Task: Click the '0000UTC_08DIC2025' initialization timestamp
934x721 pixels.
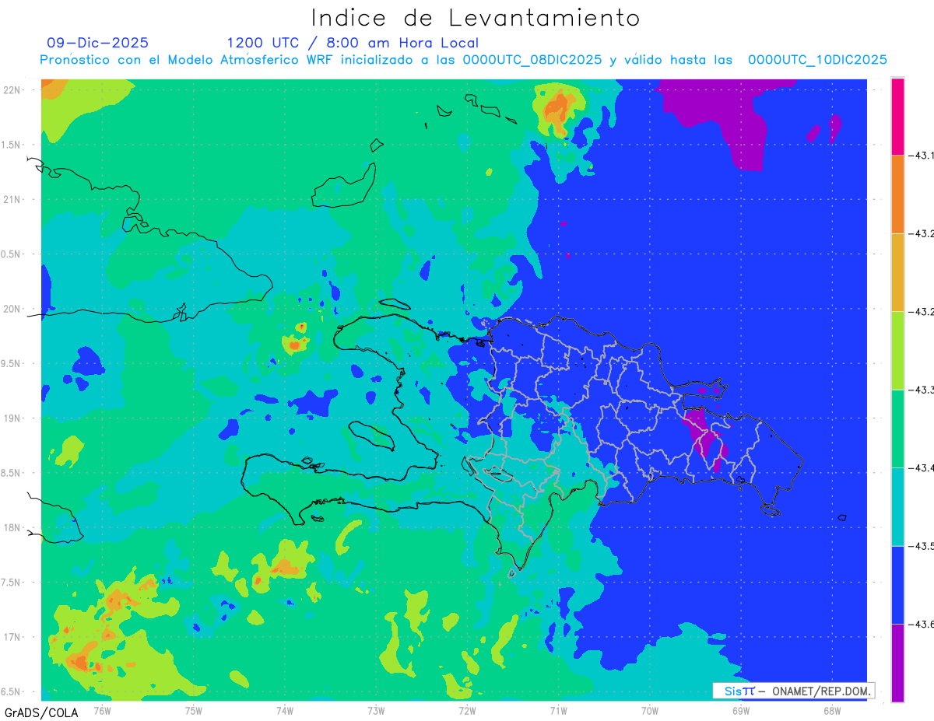Action: (x=532, y=60)
